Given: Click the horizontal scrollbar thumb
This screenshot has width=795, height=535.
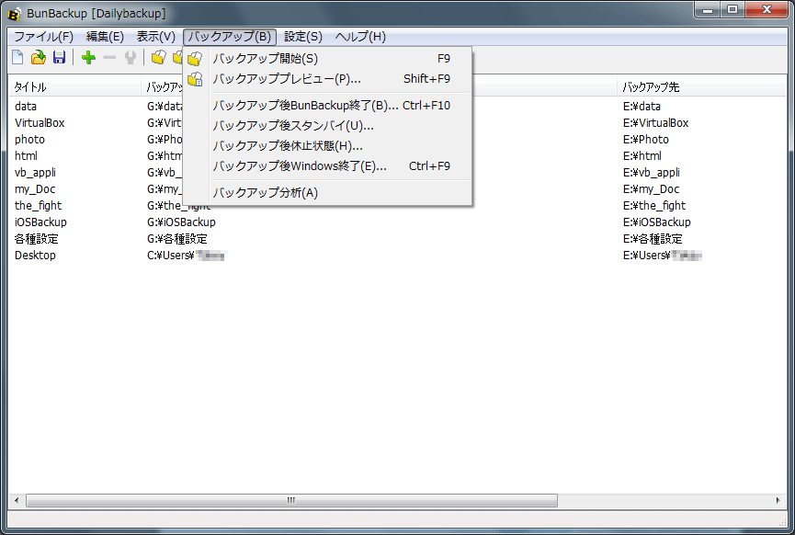Looking at the screenshot, I should tap(291, 500).
